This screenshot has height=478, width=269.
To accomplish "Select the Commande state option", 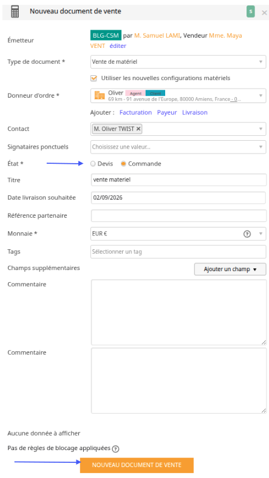I will coord(123,164).
